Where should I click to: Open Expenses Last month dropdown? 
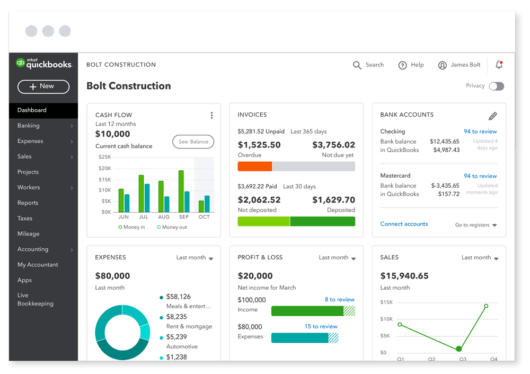click(195, 258)
